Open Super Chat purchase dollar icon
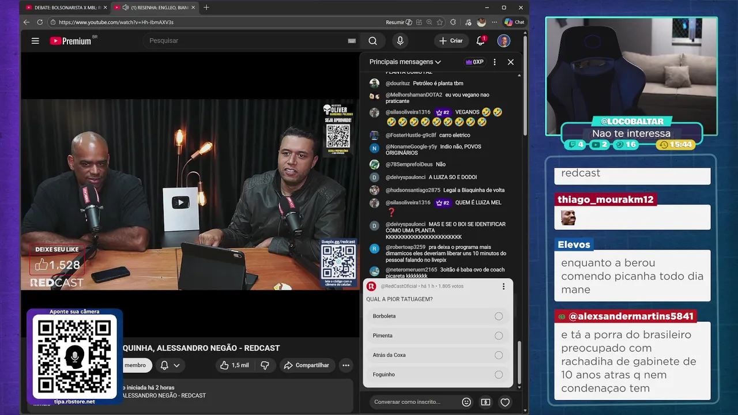 click(485, 402)
